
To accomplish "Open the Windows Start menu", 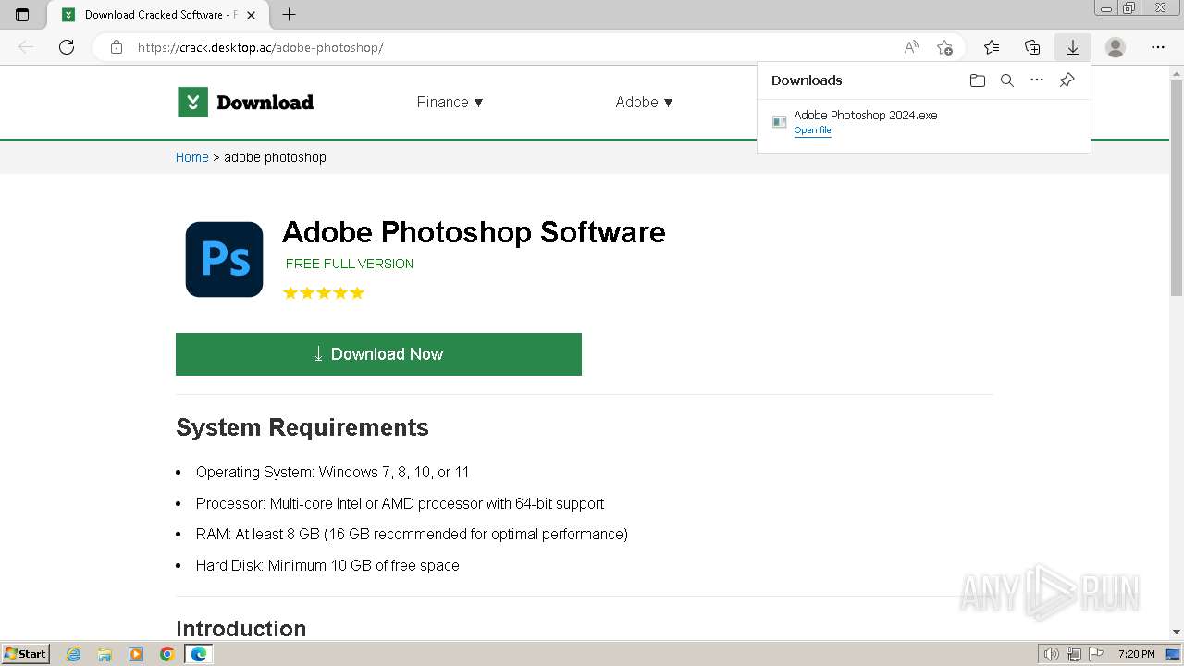I will [x=25, y=654].
